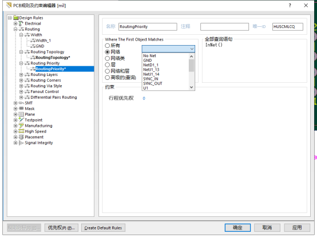This screenshot has height=238, width=317.
Task: Collapse the Design Rules root node
Action: (x=10, y=18)
